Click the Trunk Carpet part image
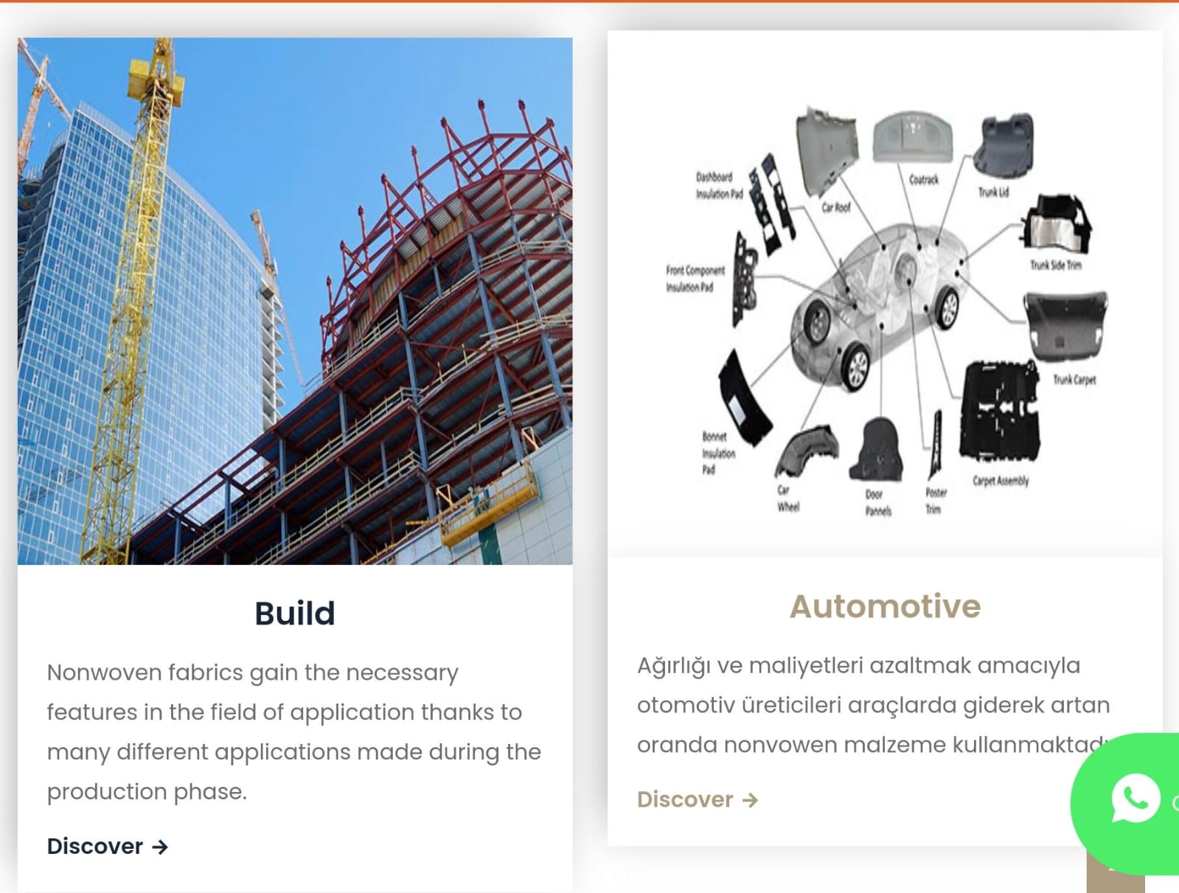This screenshot has width=1179, height=893. click(1066, 326)
